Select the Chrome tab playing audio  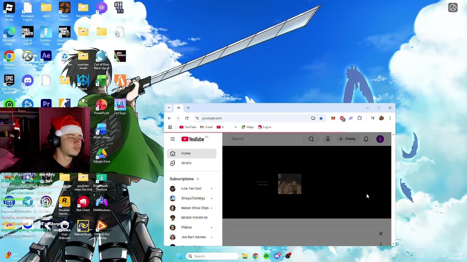point(178,108)
